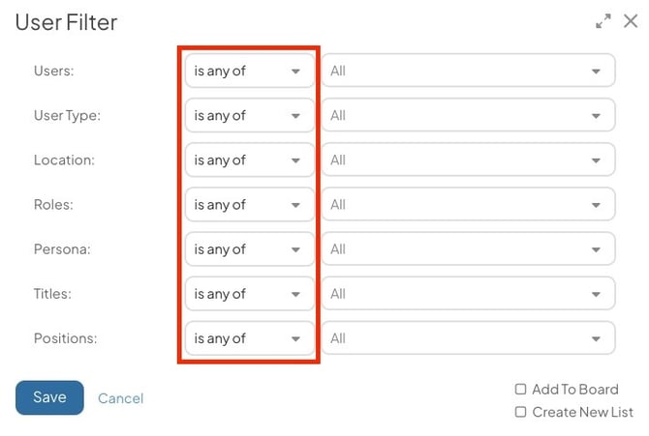Enable the Add To Board checkbox

click(x=521, y=390)
